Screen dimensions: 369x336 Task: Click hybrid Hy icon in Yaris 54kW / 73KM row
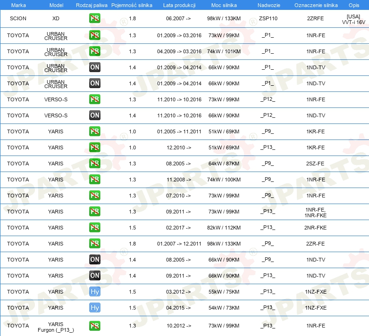(x=95, y=308)
